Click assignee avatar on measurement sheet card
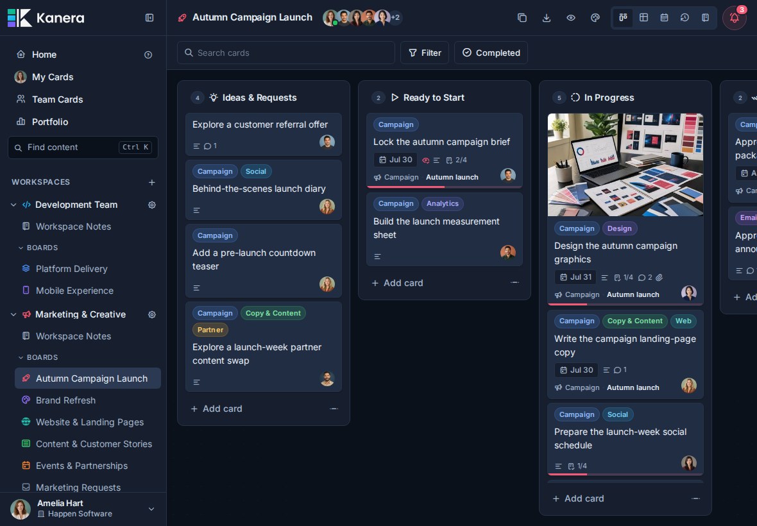This screenshot has width=757, height=526. [508, 251]
